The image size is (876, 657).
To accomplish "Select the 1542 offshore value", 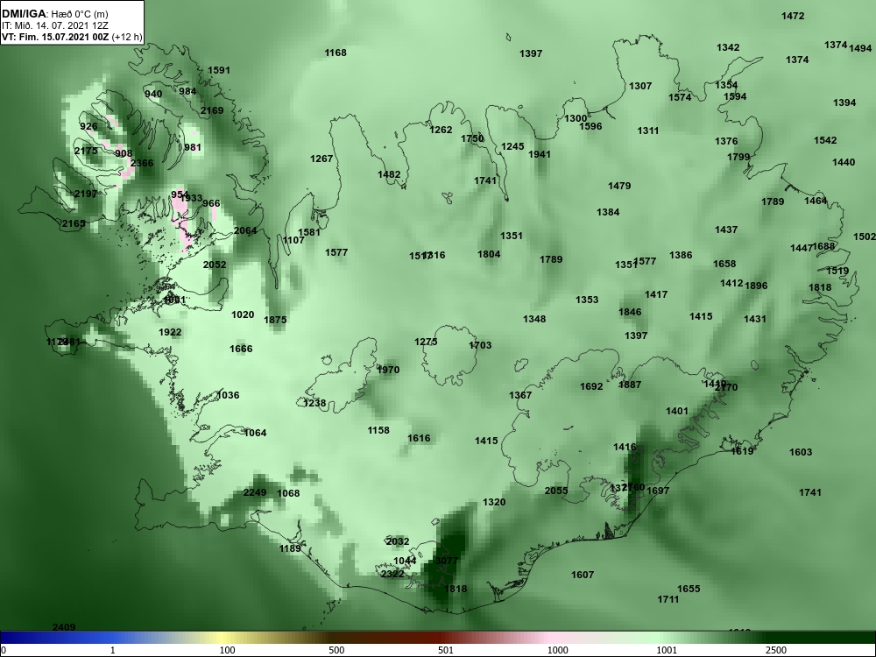I will coord(825,140).
